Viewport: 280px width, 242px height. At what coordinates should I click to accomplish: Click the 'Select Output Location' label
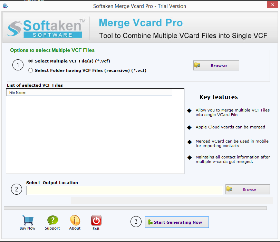click(52, 183)
